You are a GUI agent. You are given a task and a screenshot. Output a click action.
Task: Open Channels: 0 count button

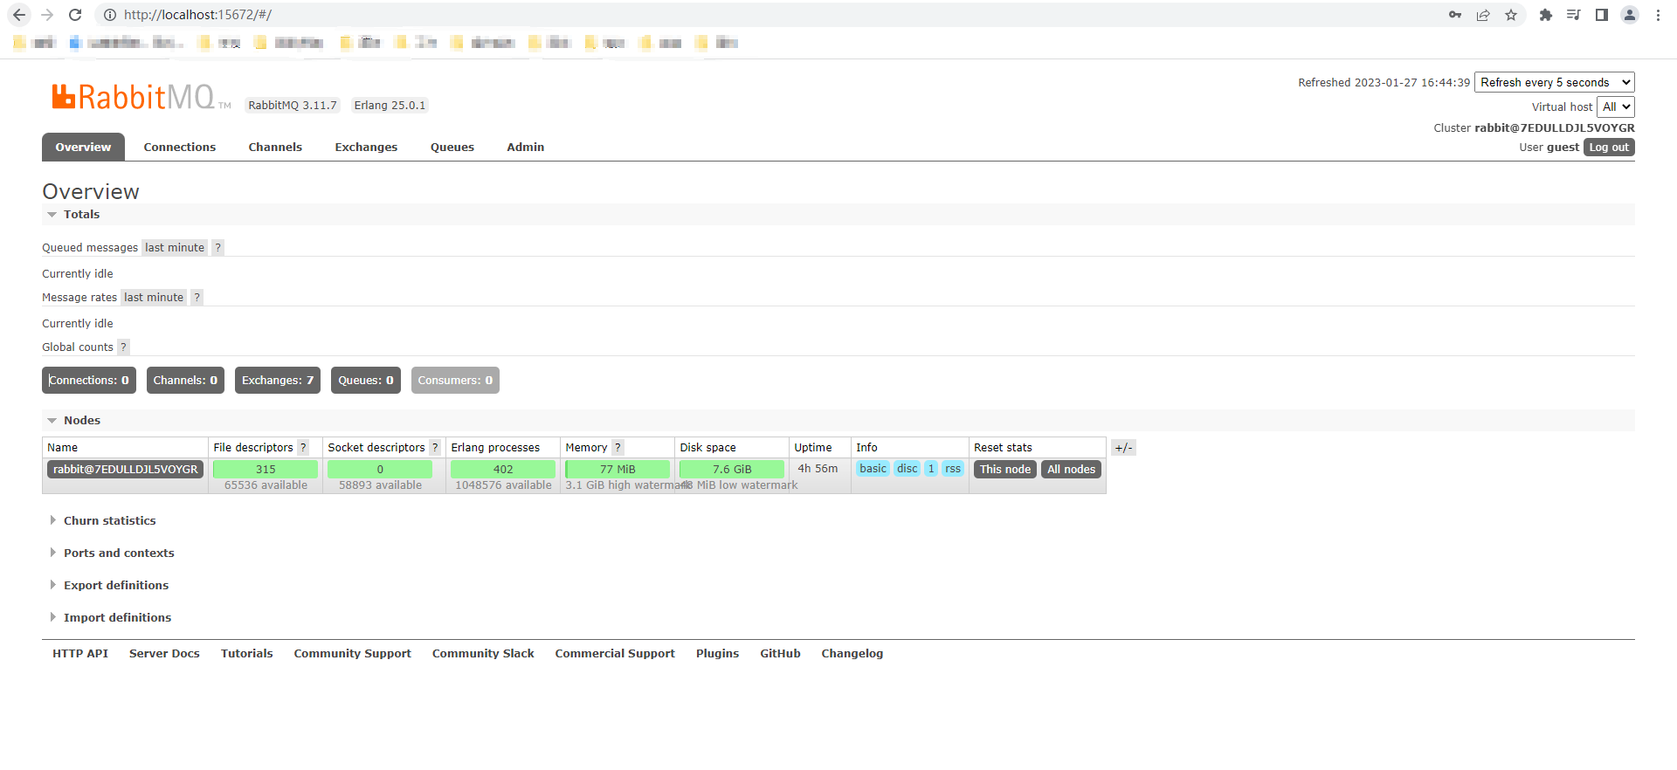pos(185,381)
